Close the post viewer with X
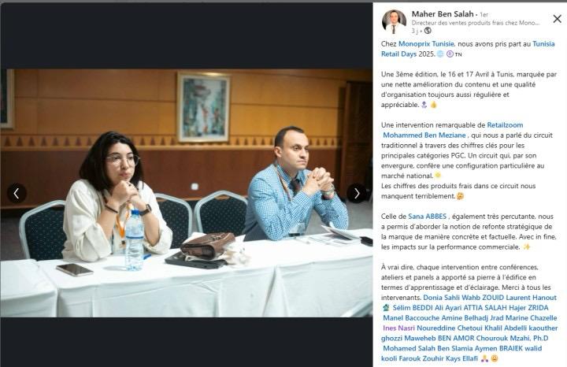The width and height of the screenshot is (567, 367). point(558,19)
